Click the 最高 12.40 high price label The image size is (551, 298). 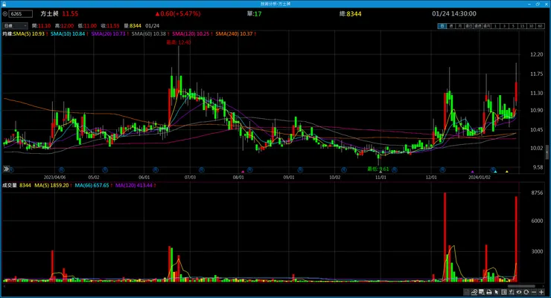(179, 42)
